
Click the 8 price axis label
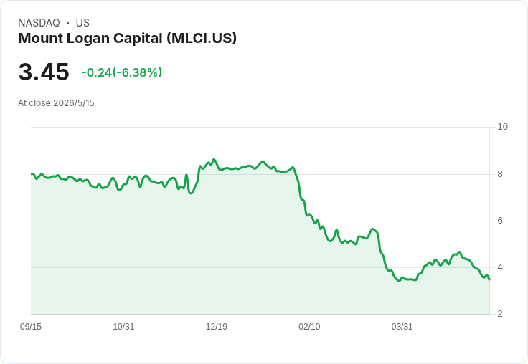click(500, 174)
